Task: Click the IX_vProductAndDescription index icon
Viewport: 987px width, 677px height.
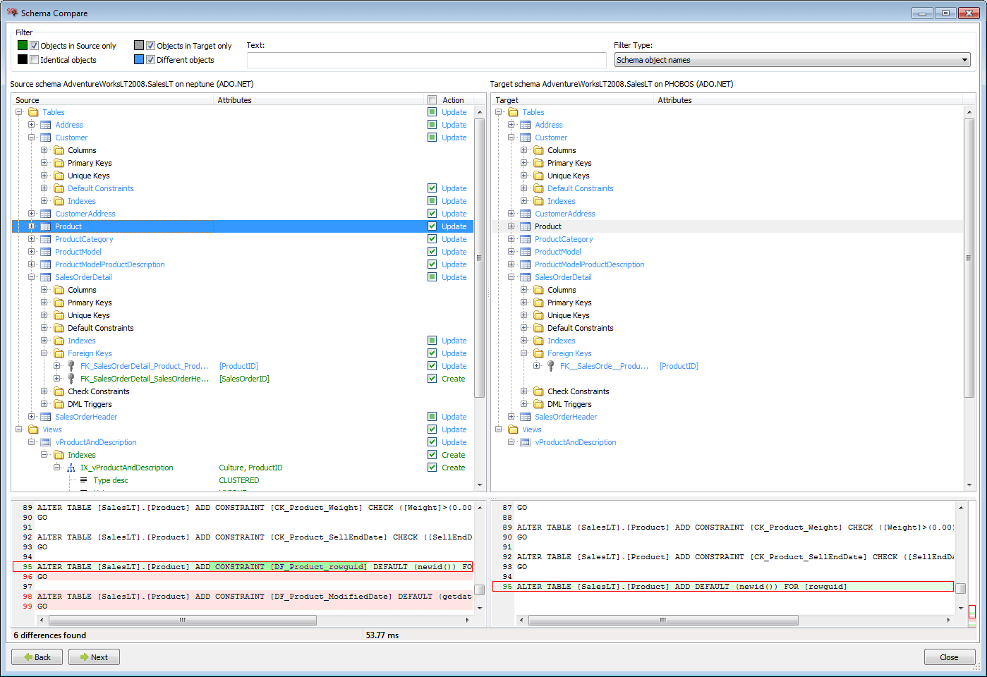Action: tap(71, 468)
